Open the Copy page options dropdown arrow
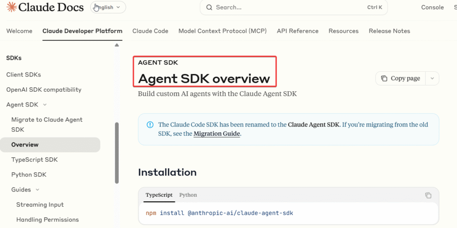Viewport: 457px width, 228px height. [x=432, y=78]
